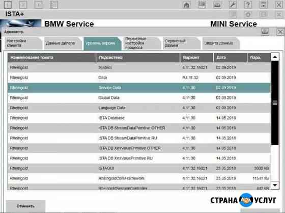Click the Пара. column header
Image resolution: width=285 pixels, height=213 pixels.
[259, 58]
